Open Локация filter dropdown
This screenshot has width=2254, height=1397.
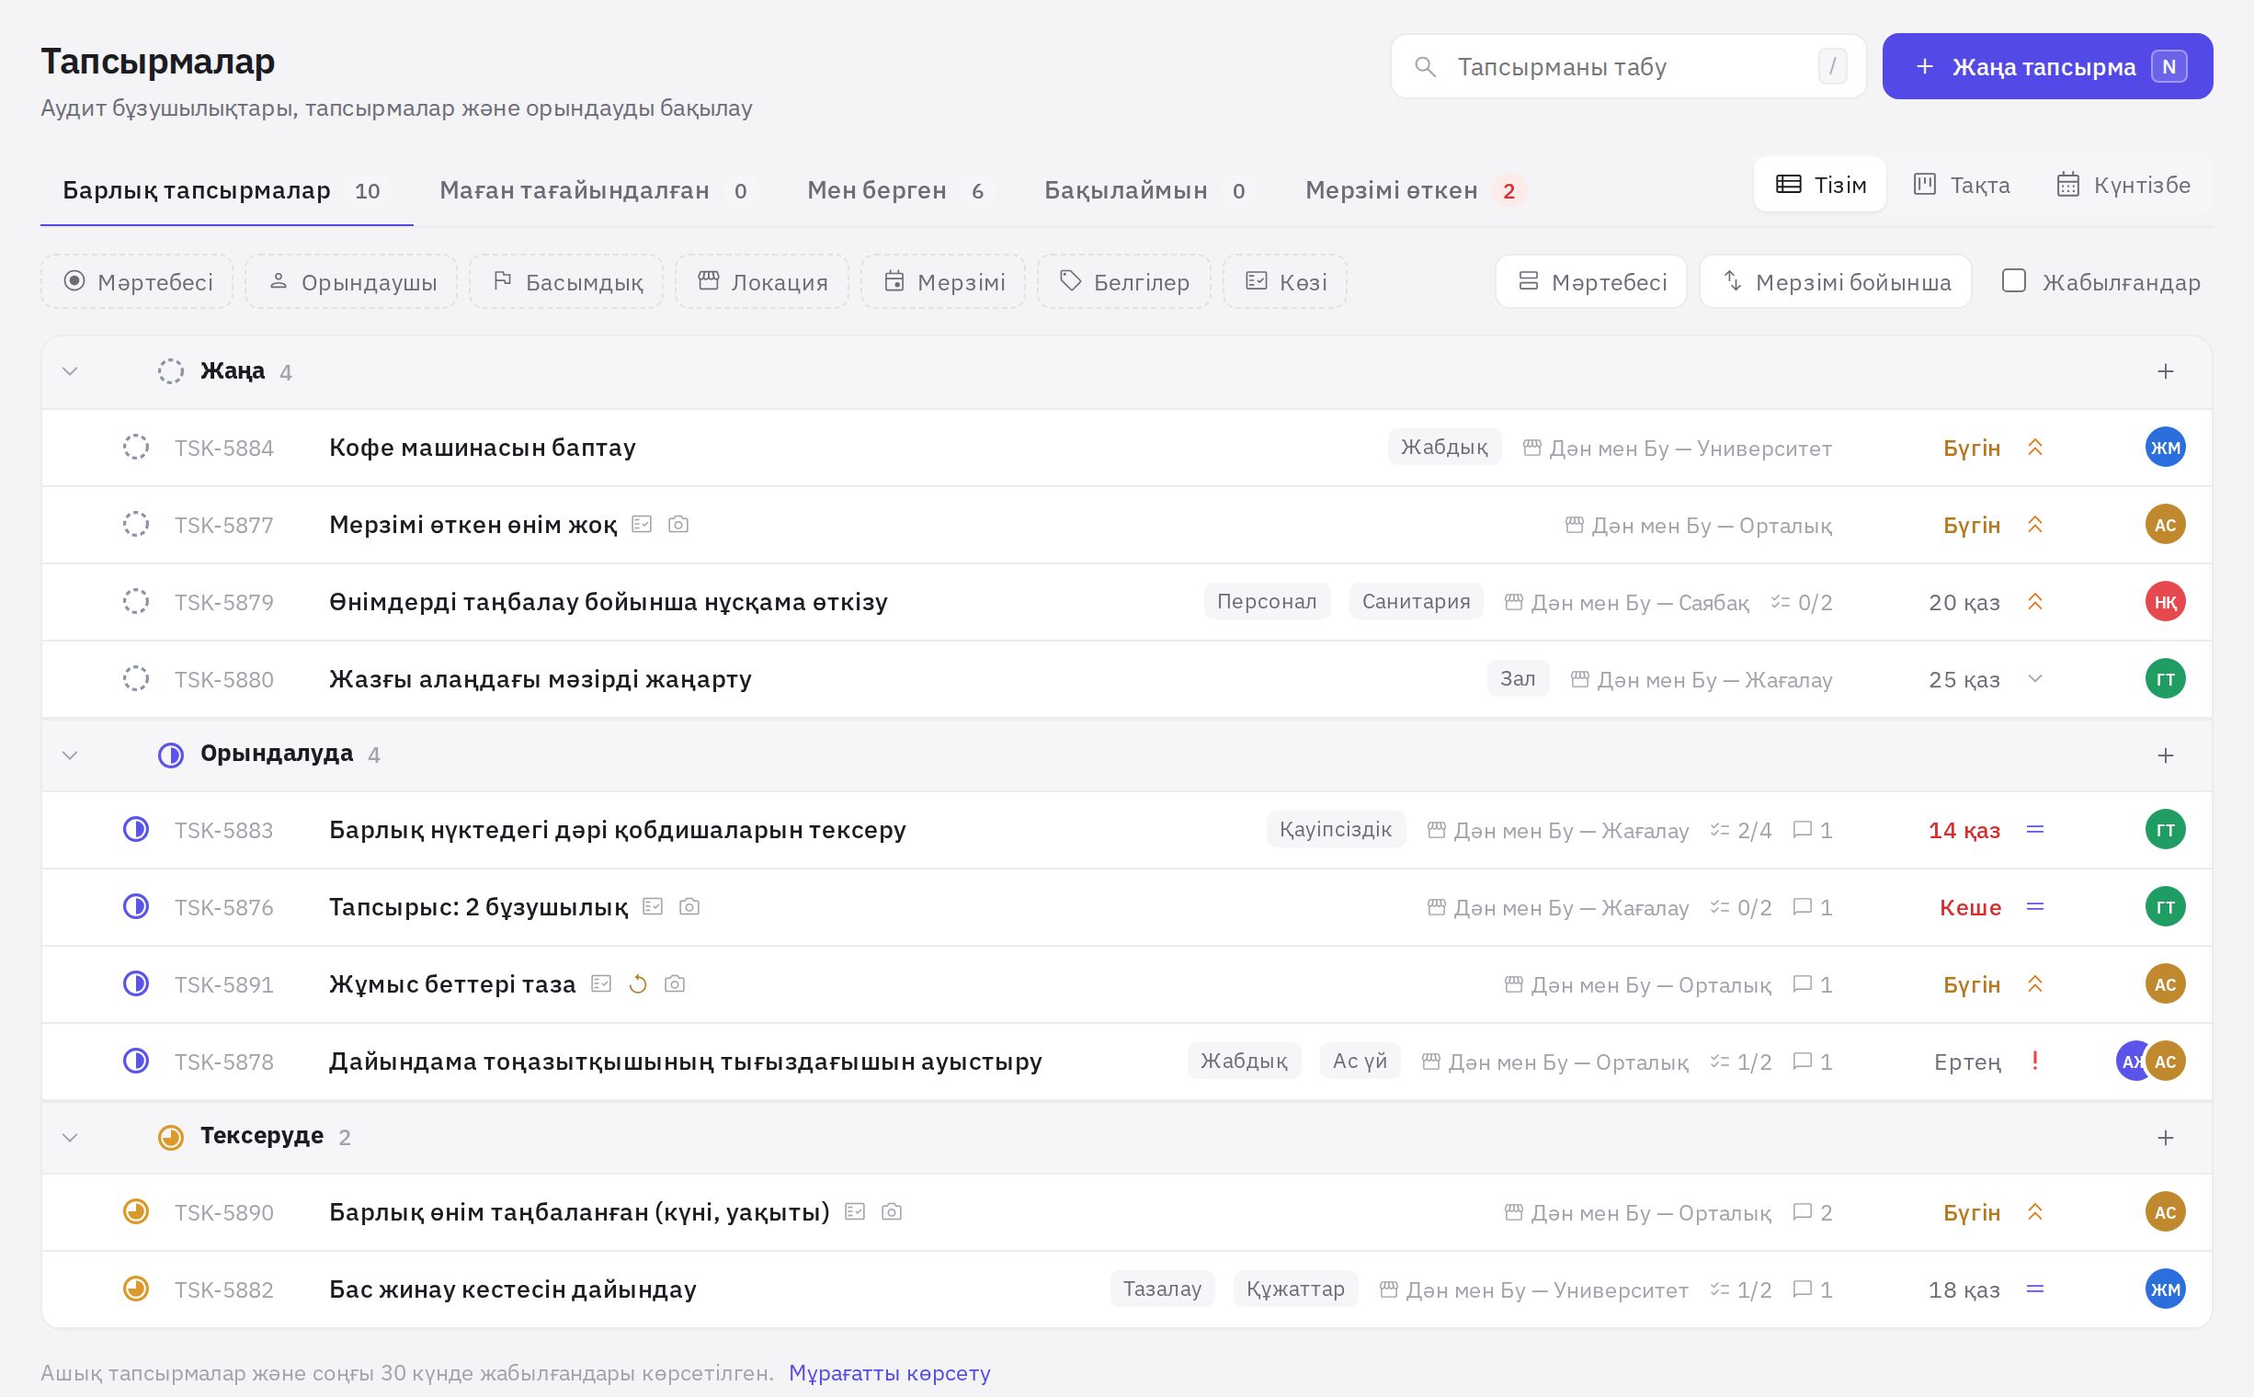pos(761,282)
